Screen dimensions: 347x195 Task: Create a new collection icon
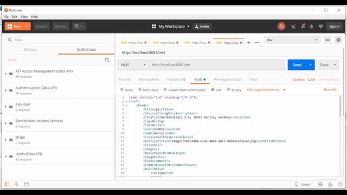coord(107,60)
